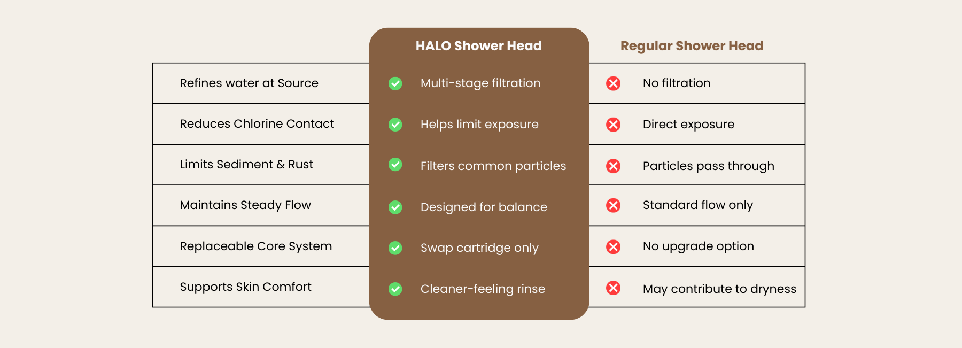962x348 pixels.
Task: Select the HALO Shower Head column header
Action: 478,46
